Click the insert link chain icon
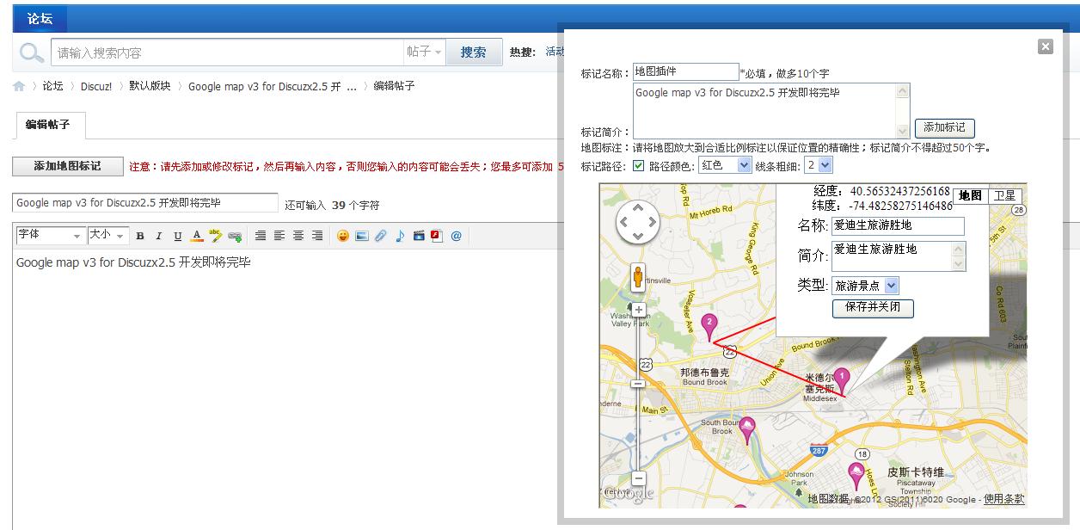 (235, 236)
